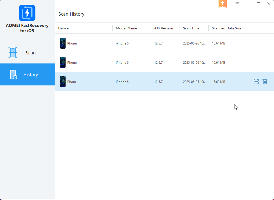The width and height of the screenshot is (274, 200).
Task: Click iPhone 6 model in the second row
Action: pyautogui.click(x=122, y=63)
